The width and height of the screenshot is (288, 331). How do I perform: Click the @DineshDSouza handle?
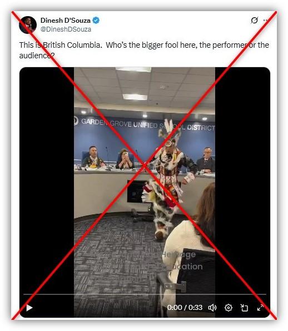[x=66, y=29]
